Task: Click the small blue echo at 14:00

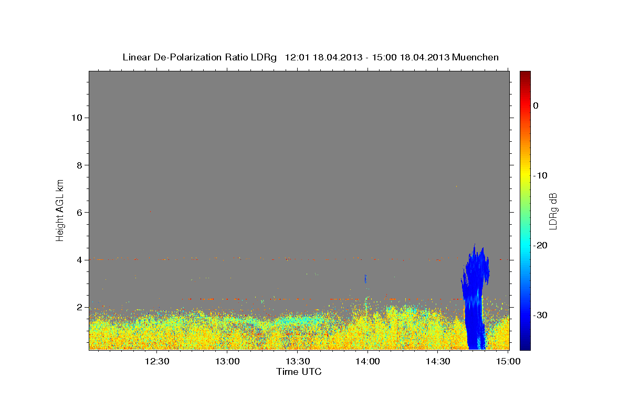Action: tap(365, 278)
